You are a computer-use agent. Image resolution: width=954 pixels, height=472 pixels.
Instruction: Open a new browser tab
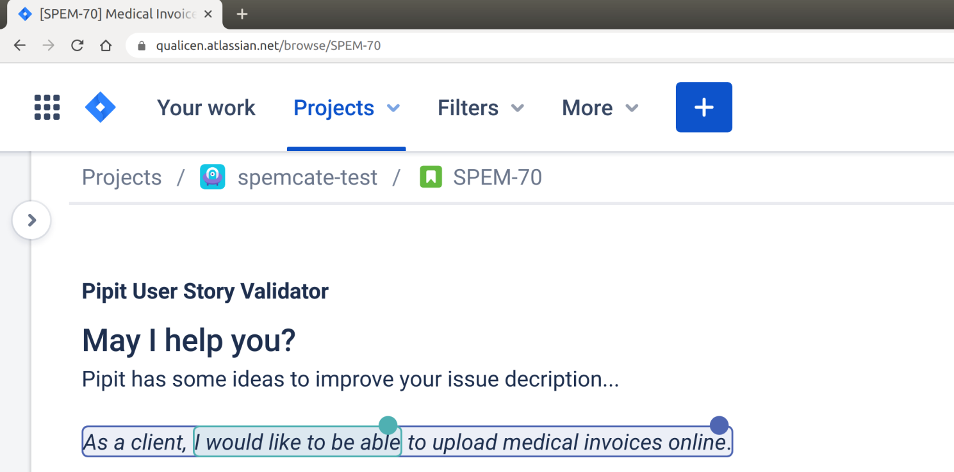pos(242,14)
